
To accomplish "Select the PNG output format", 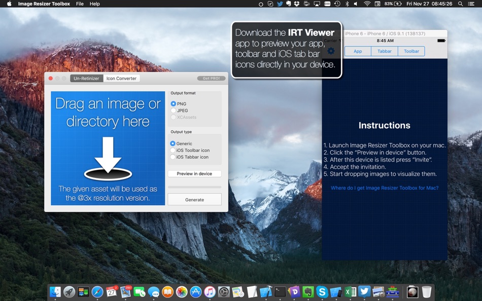I will click(x=174, y=104).
